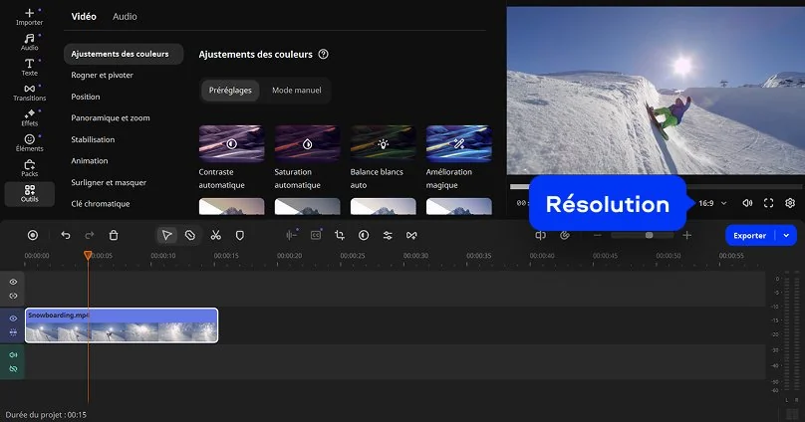Image resolution: width=805 pixels, height=422 pixels.
Task: Redo the last undone action
Action: click(90, 235)
